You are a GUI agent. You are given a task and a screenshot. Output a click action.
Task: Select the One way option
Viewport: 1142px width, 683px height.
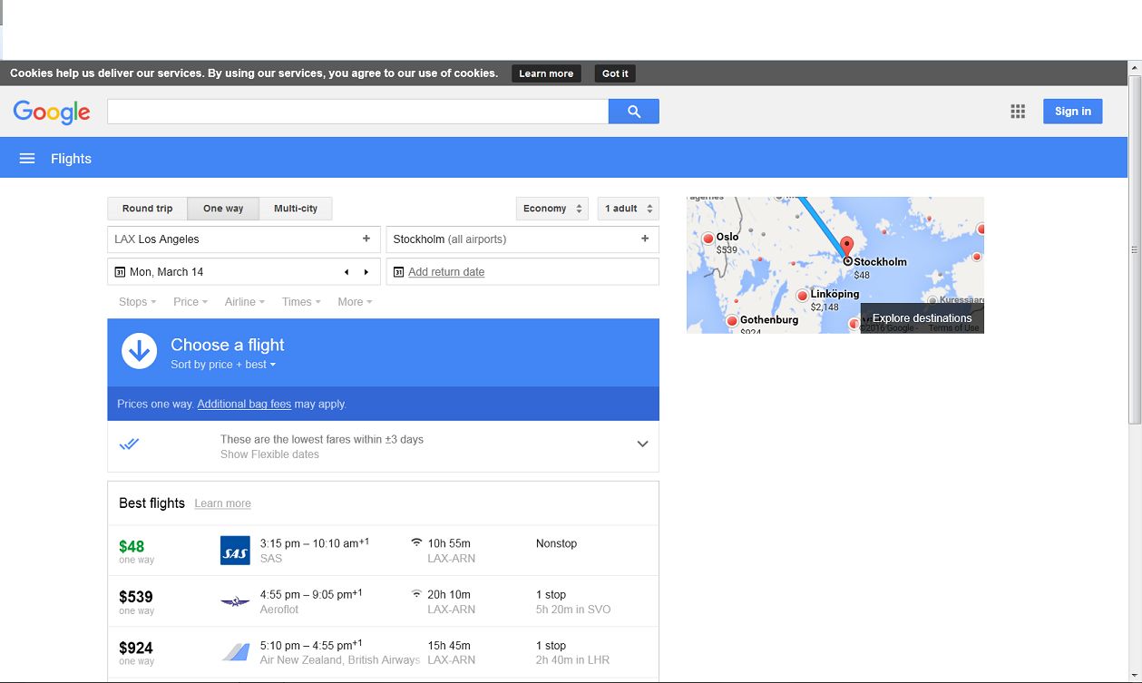(223, 209)
